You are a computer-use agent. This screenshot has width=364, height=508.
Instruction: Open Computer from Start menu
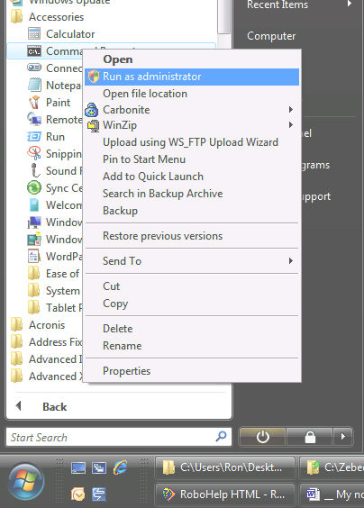pos(271,36)
